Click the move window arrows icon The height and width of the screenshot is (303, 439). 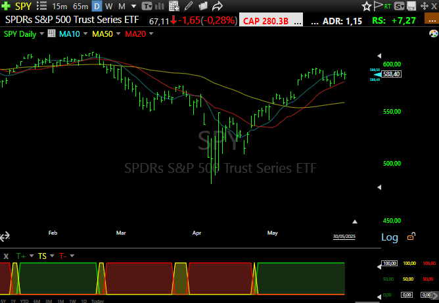(424, 6)
